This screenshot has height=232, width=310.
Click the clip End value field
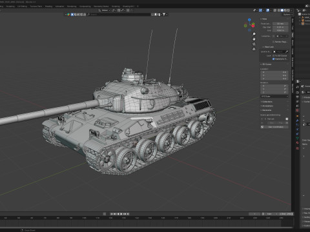tap(280, 30)
